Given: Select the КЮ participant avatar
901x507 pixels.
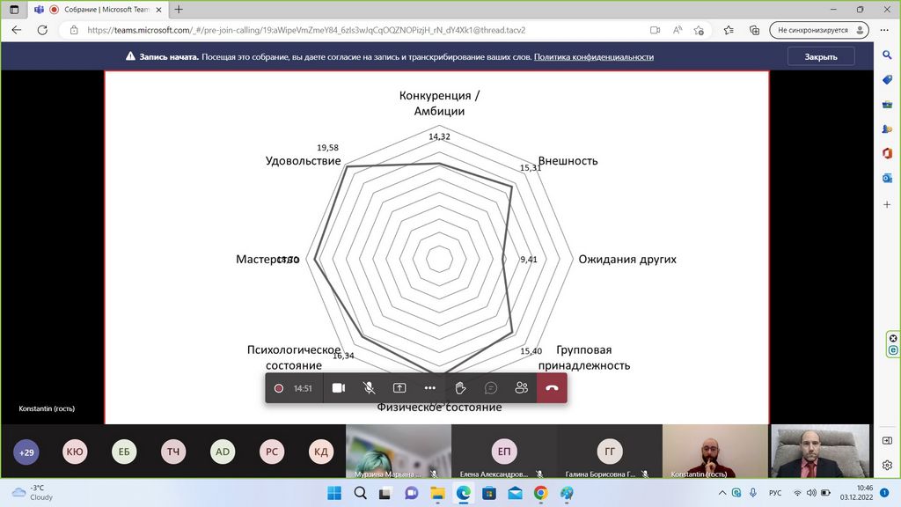Looking at the screenshot, I should coord(75,452).
